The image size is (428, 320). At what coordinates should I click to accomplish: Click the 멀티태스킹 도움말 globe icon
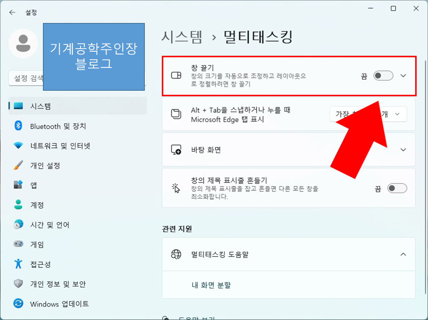pyautogui.click(x=176, y=254)
